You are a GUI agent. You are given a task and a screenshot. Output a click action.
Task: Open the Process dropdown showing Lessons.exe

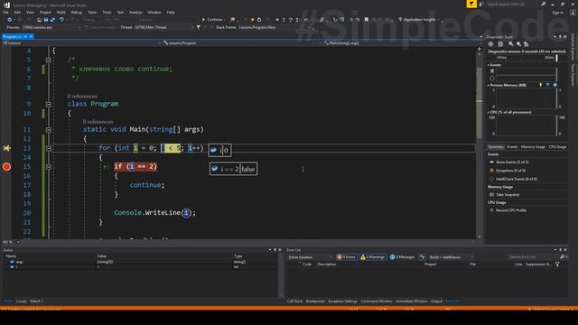pyautogui.click(x=51, y=27)
